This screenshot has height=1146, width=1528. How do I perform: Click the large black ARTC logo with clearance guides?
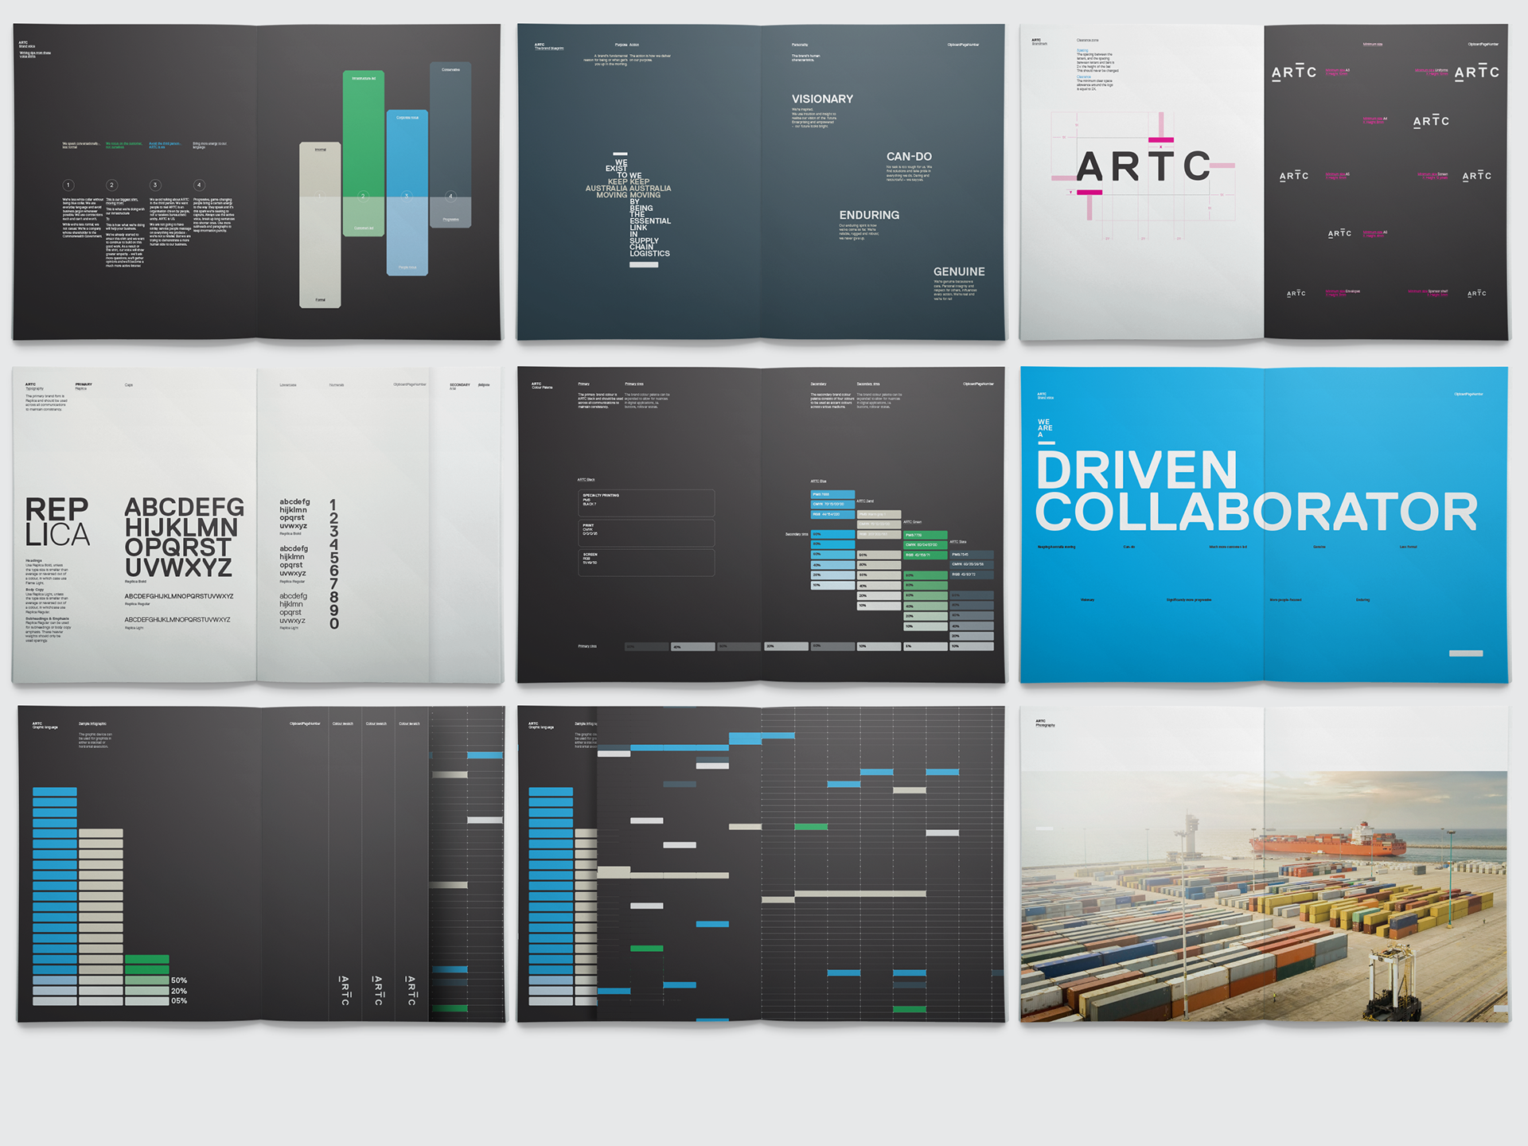click(x=1144, y=167)
